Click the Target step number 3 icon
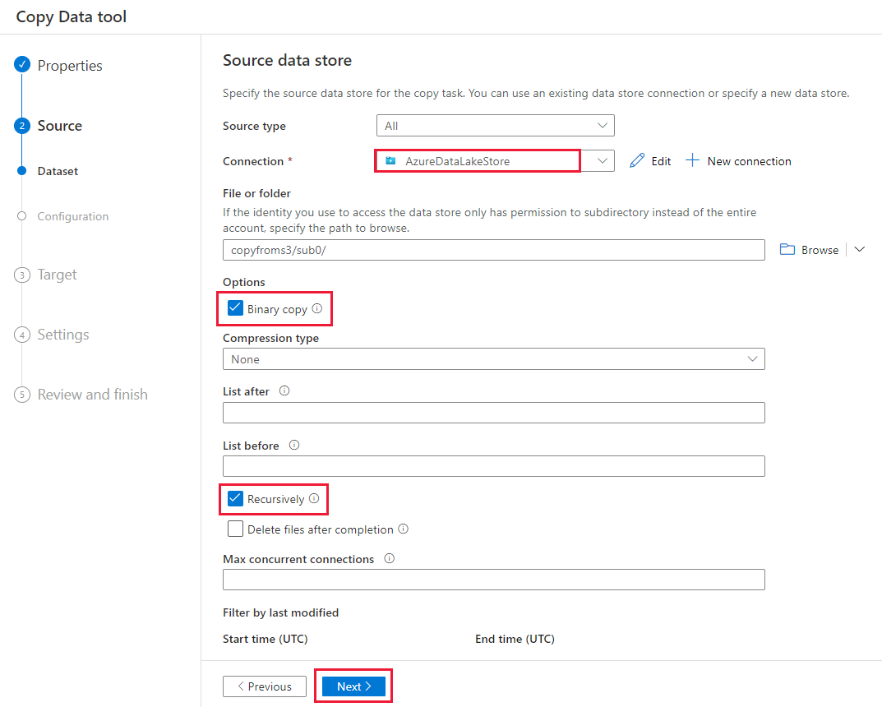The width and height of the screenshot is (882, 707). (22, 275)
